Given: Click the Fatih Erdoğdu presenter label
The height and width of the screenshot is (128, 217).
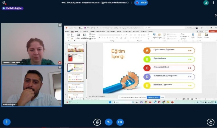Looking at the screenshot, I should (13, 8).
